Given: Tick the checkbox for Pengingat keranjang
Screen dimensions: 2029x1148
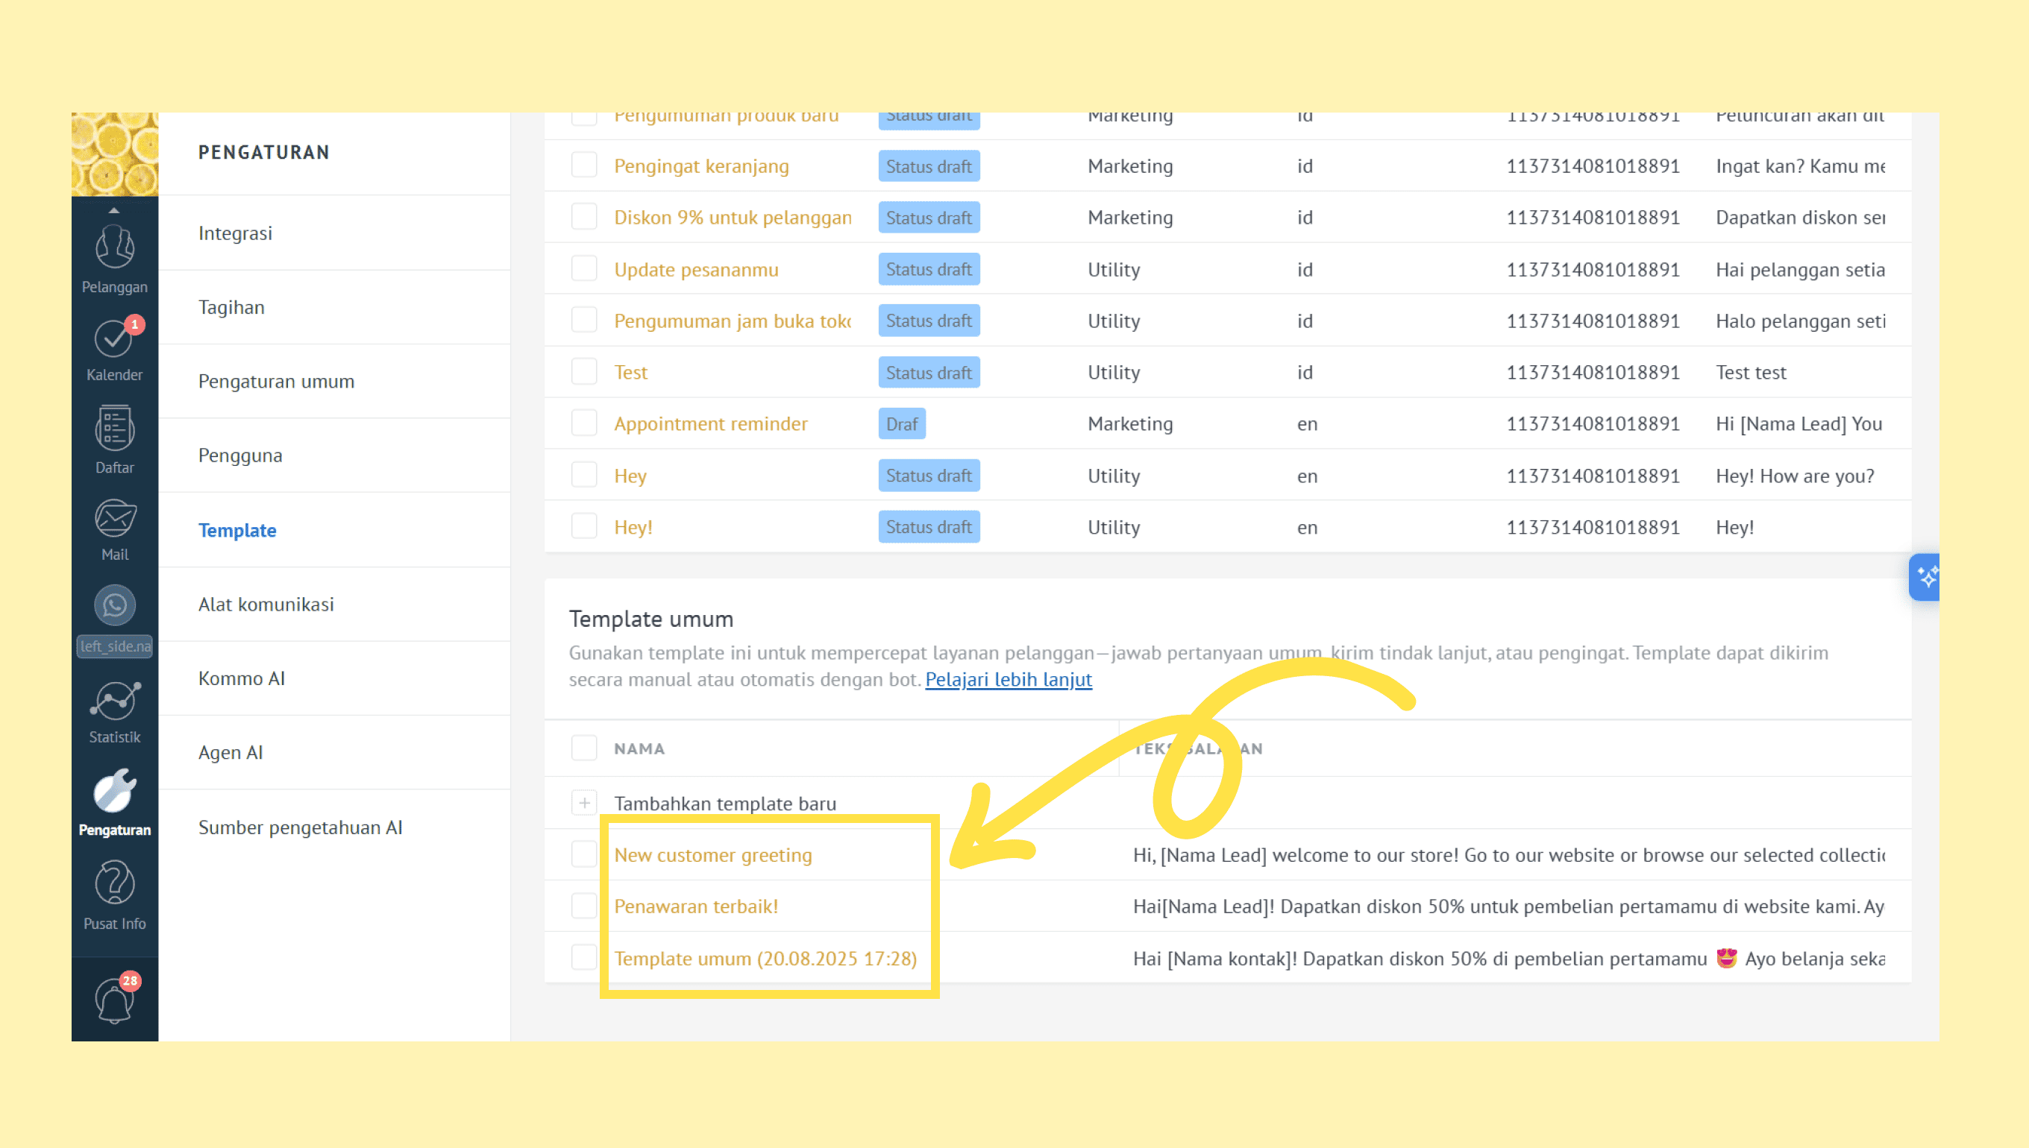Looking at the screenshot, I should [584, 165].
